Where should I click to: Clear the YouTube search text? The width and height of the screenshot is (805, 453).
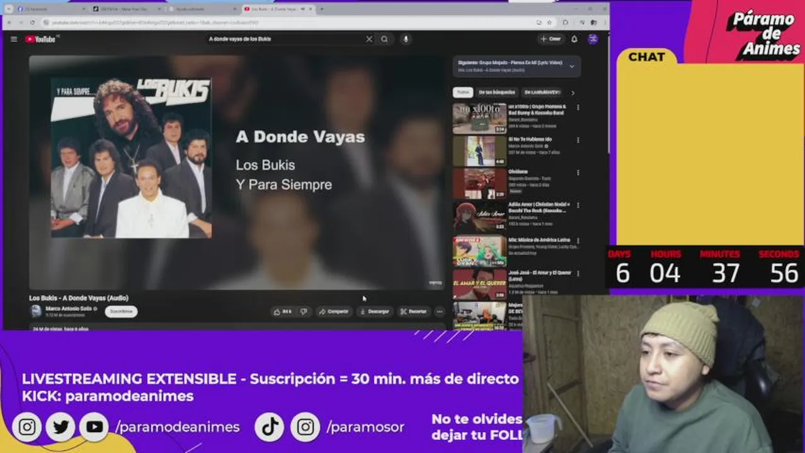click(x=369, y=39)
